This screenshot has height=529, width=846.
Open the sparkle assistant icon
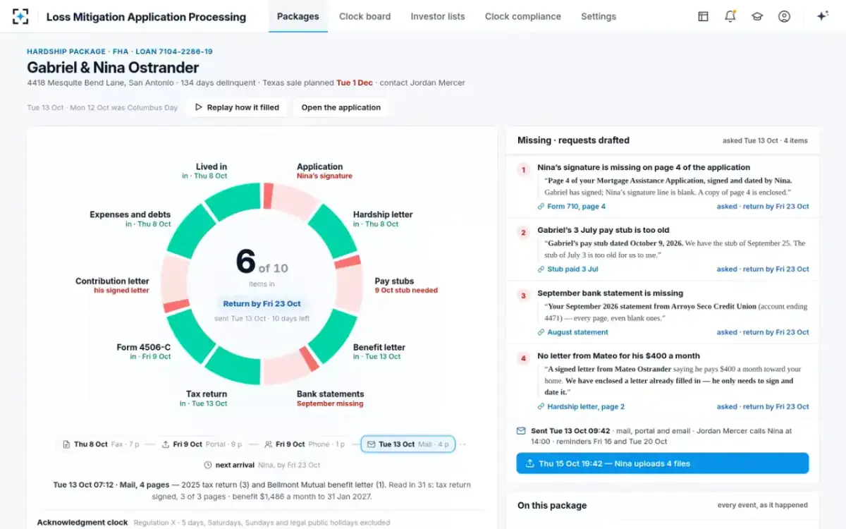click(822, 16)
